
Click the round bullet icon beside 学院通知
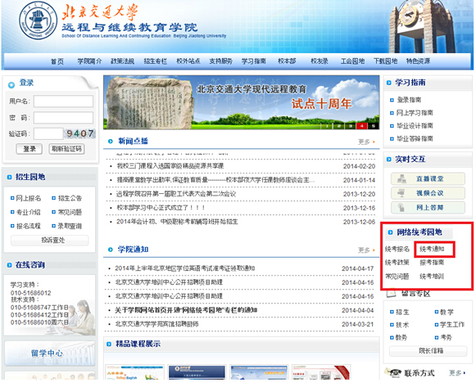click(x=111, y=250)
